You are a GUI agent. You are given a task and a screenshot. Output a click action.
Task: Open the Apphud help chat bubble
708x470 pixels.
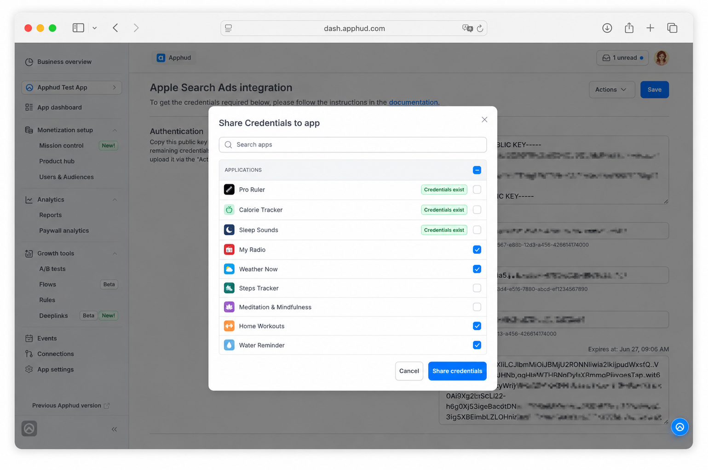679,427
